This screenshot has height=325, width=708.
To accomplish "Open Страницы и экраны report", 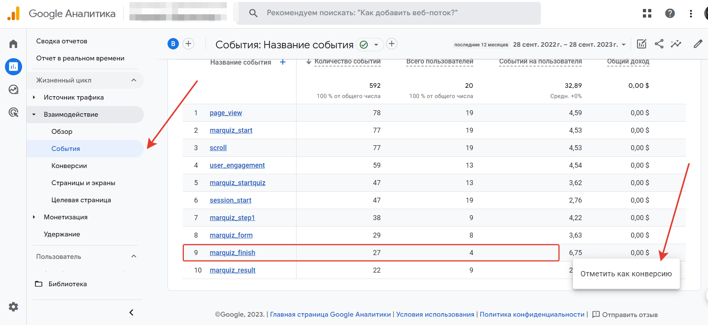I will pos(83,183).
